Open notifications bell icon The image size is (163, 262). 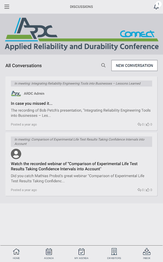coord(156,7)
